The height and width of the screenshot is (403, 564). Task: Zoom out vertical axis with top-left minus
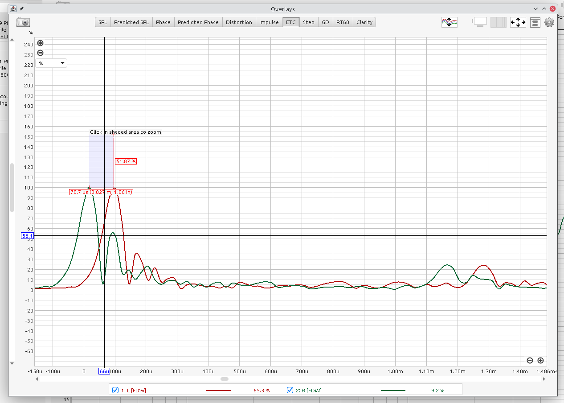coord(40,53)
